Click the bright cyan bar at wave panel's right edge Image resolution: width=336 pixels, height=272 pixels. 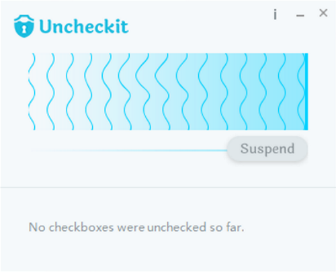point(306,91)
